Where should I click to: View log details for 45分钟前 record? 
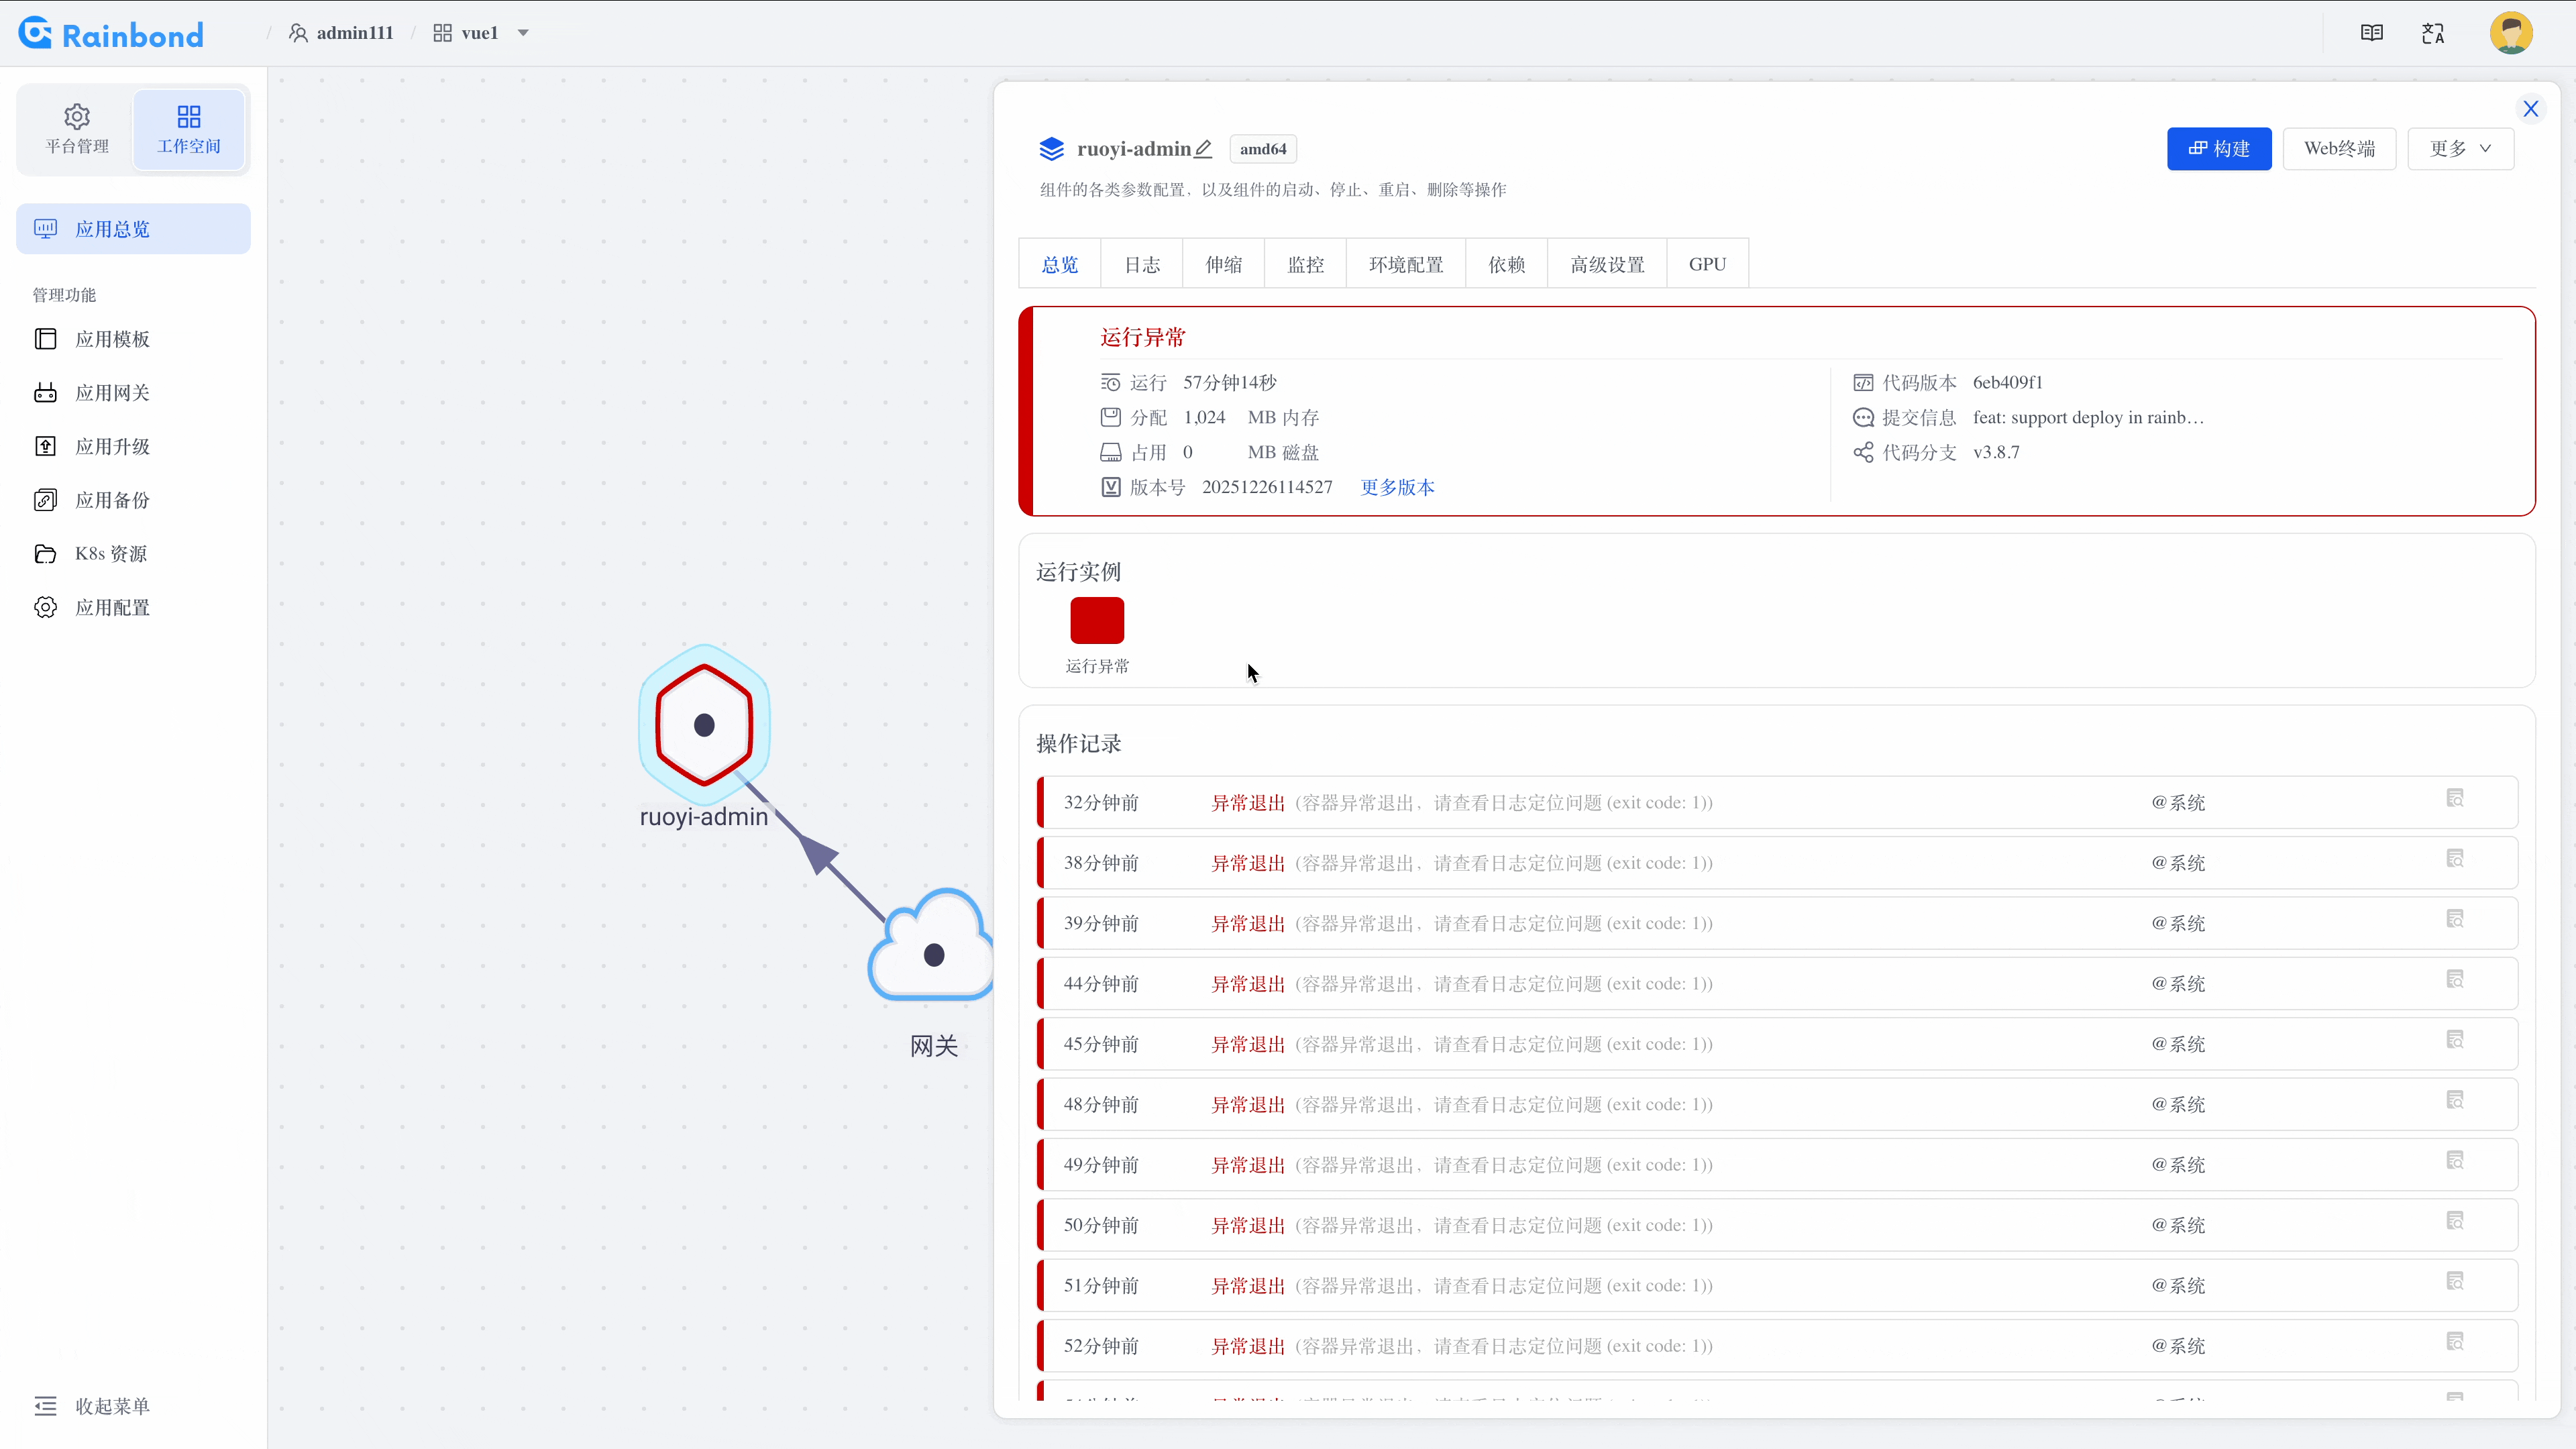2454,1040
